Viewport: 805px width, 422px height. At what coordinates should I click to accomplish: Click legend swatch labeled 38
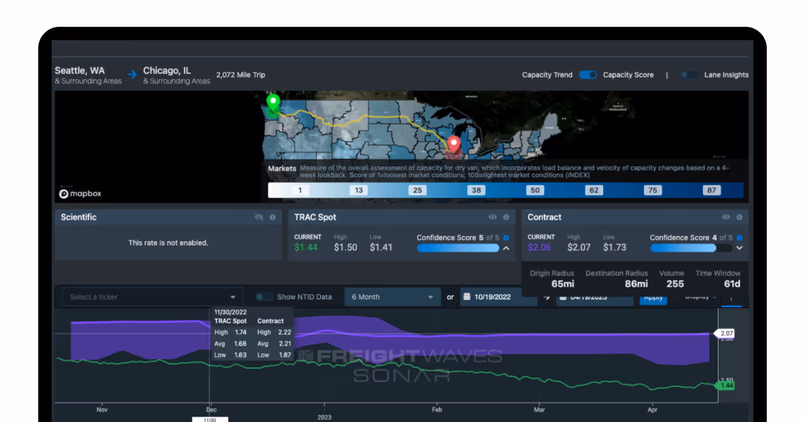click(x=476, y=190)
